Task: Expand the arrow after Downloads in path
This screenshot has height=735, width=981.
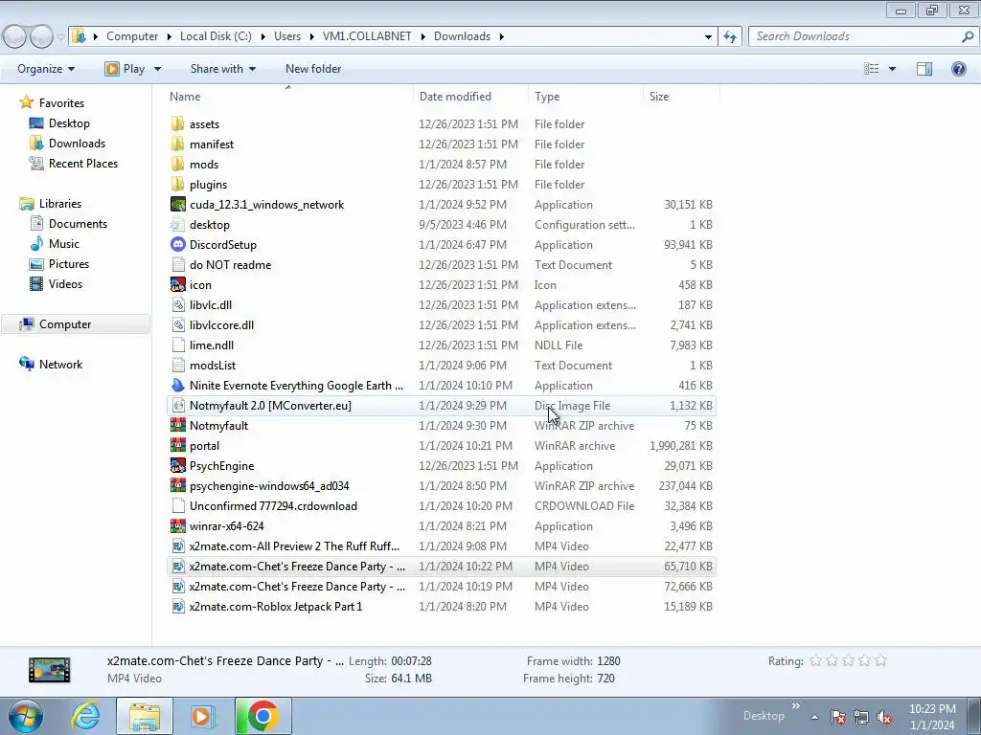Action: 502,36
